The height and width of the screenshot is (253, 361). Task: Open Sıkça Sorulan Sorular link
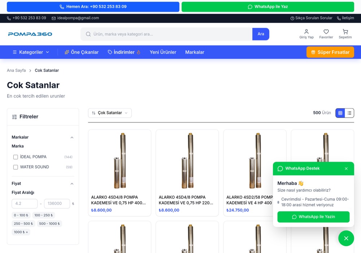click(311, 18)
